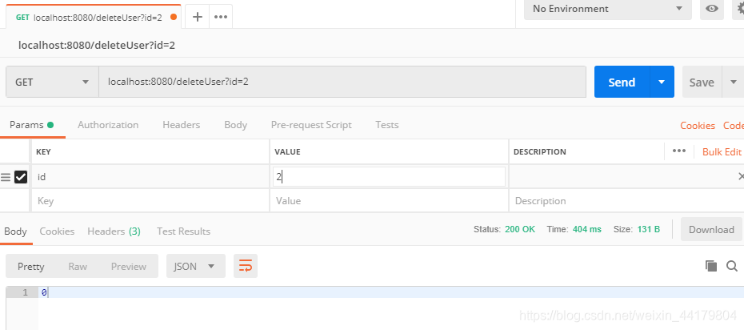744x330 pixels.
Task: Click the Send button
Action: [x=622, y=82]
